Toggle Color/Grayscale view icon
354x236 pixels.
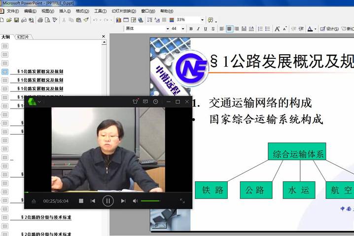(x=172, y=20)
